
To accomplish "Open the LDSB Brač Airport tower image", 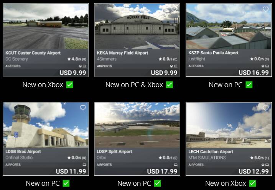I will (46, 125).
